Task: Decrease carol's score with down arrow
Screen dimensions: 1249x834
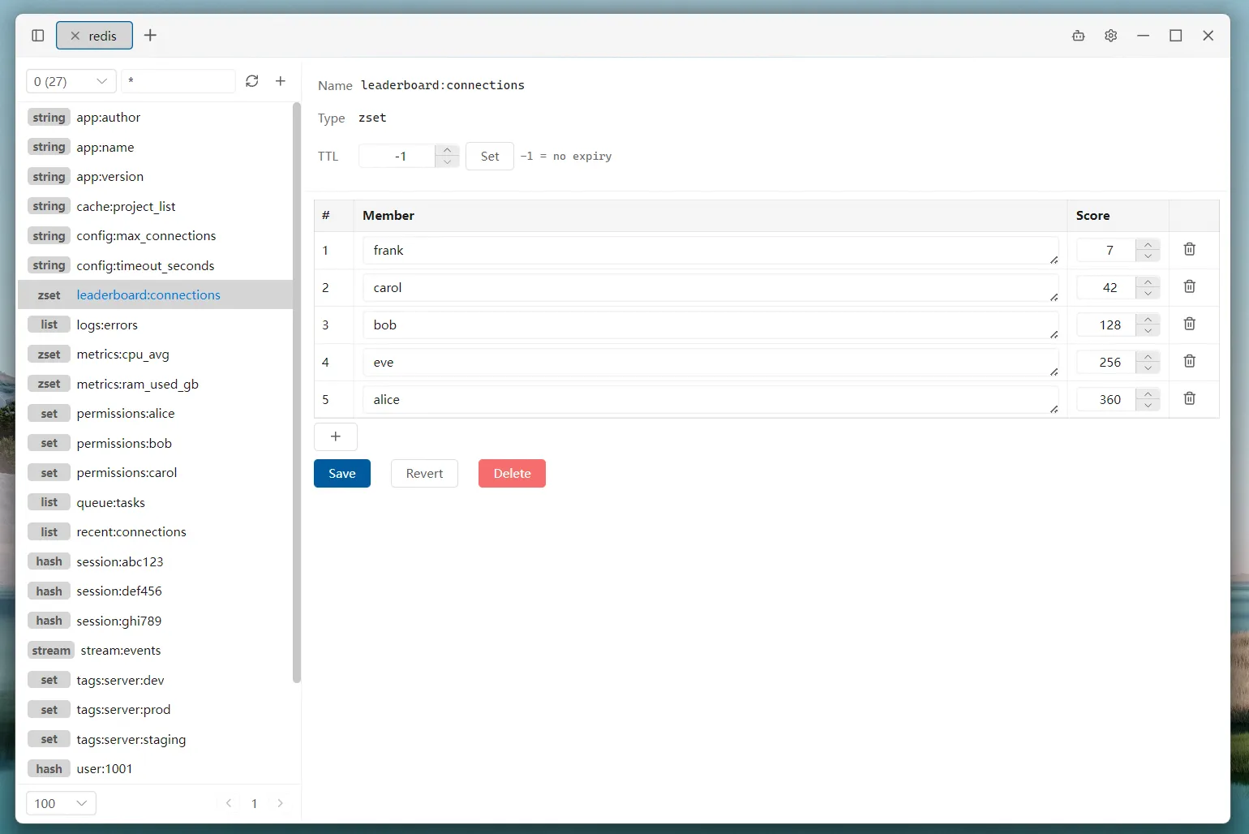Action: pos(1148,294)
